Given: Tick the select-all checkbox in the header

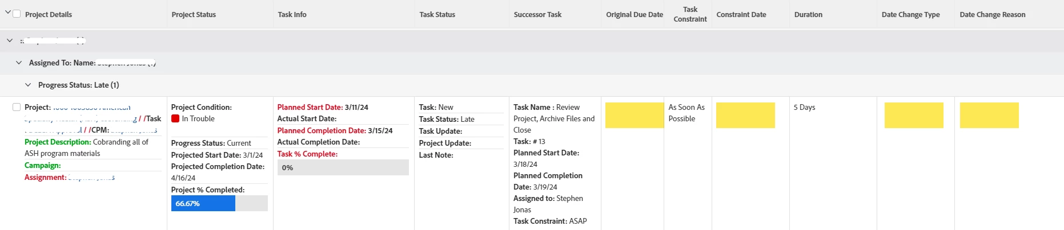Looking at the screenshot, I should pos(17,14).
